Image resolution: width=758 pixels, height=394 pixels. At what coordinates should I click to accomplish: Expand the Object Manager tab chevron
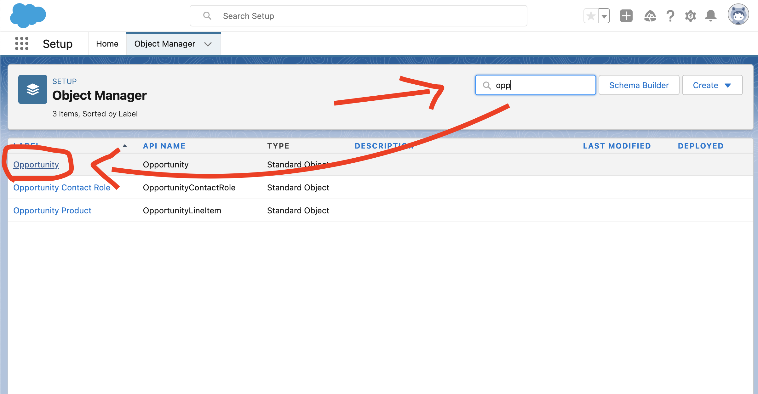click(208, 44)
